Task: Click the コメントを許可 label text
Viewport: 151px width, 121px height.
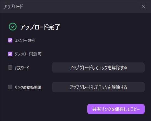Action: pyautogui.click(x=25, y=40)
